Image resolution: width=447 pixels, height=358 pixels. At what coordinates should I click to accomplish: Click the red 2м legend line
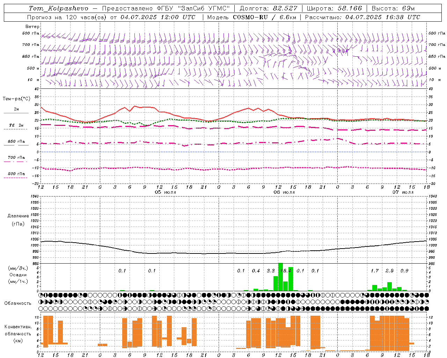16,113
